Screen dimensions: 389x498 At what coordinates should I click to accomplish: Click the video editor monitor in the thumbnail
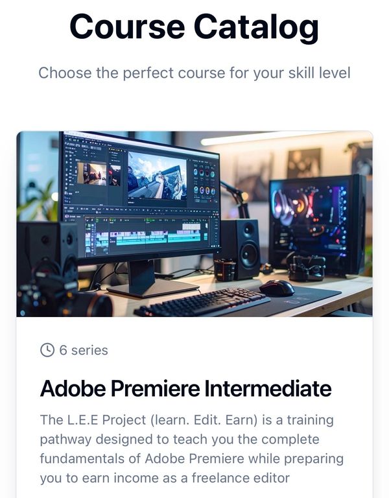[x=140, y=197]
